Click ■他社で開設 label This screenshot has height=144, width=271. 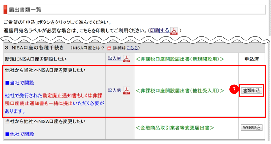20,134
